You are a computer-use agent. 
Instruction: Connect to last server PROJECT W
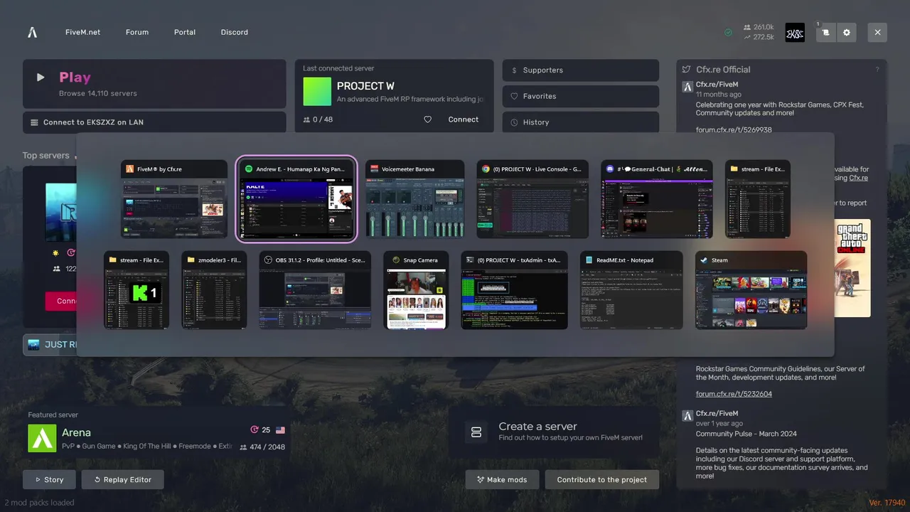click(x=463, y=119)
